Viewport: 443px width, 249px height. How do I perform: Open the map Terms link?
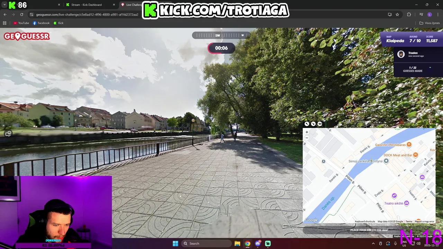[x=409, y=221]
